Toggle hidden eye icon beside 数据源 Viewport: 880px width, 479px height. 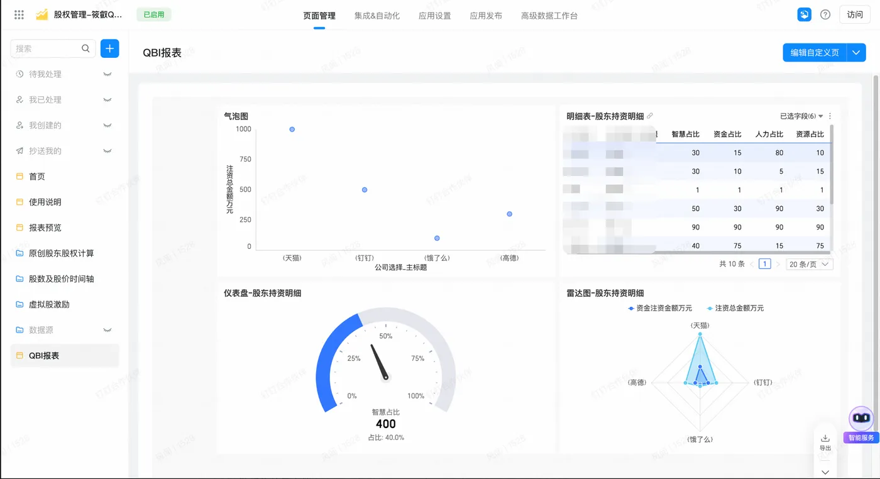[107, 330]
